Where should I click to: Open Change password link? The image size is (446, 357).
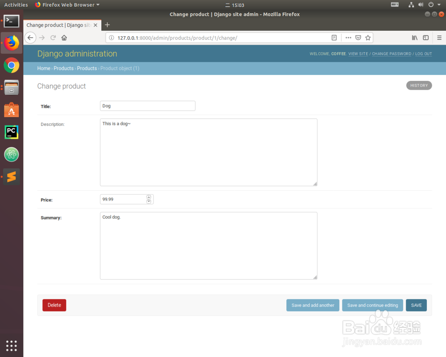pos(392,54)
